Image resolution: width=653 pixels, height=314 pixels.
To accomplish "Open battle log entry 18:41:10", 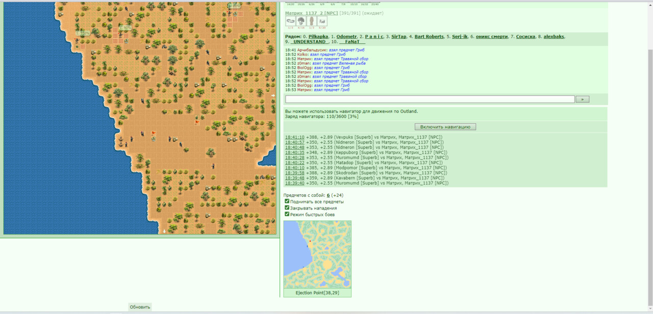I will pos(294,137).
